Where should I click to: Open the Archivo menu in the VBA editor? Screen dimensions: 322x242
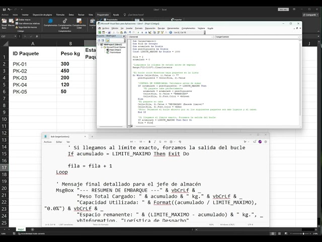[x=106, y=28]
